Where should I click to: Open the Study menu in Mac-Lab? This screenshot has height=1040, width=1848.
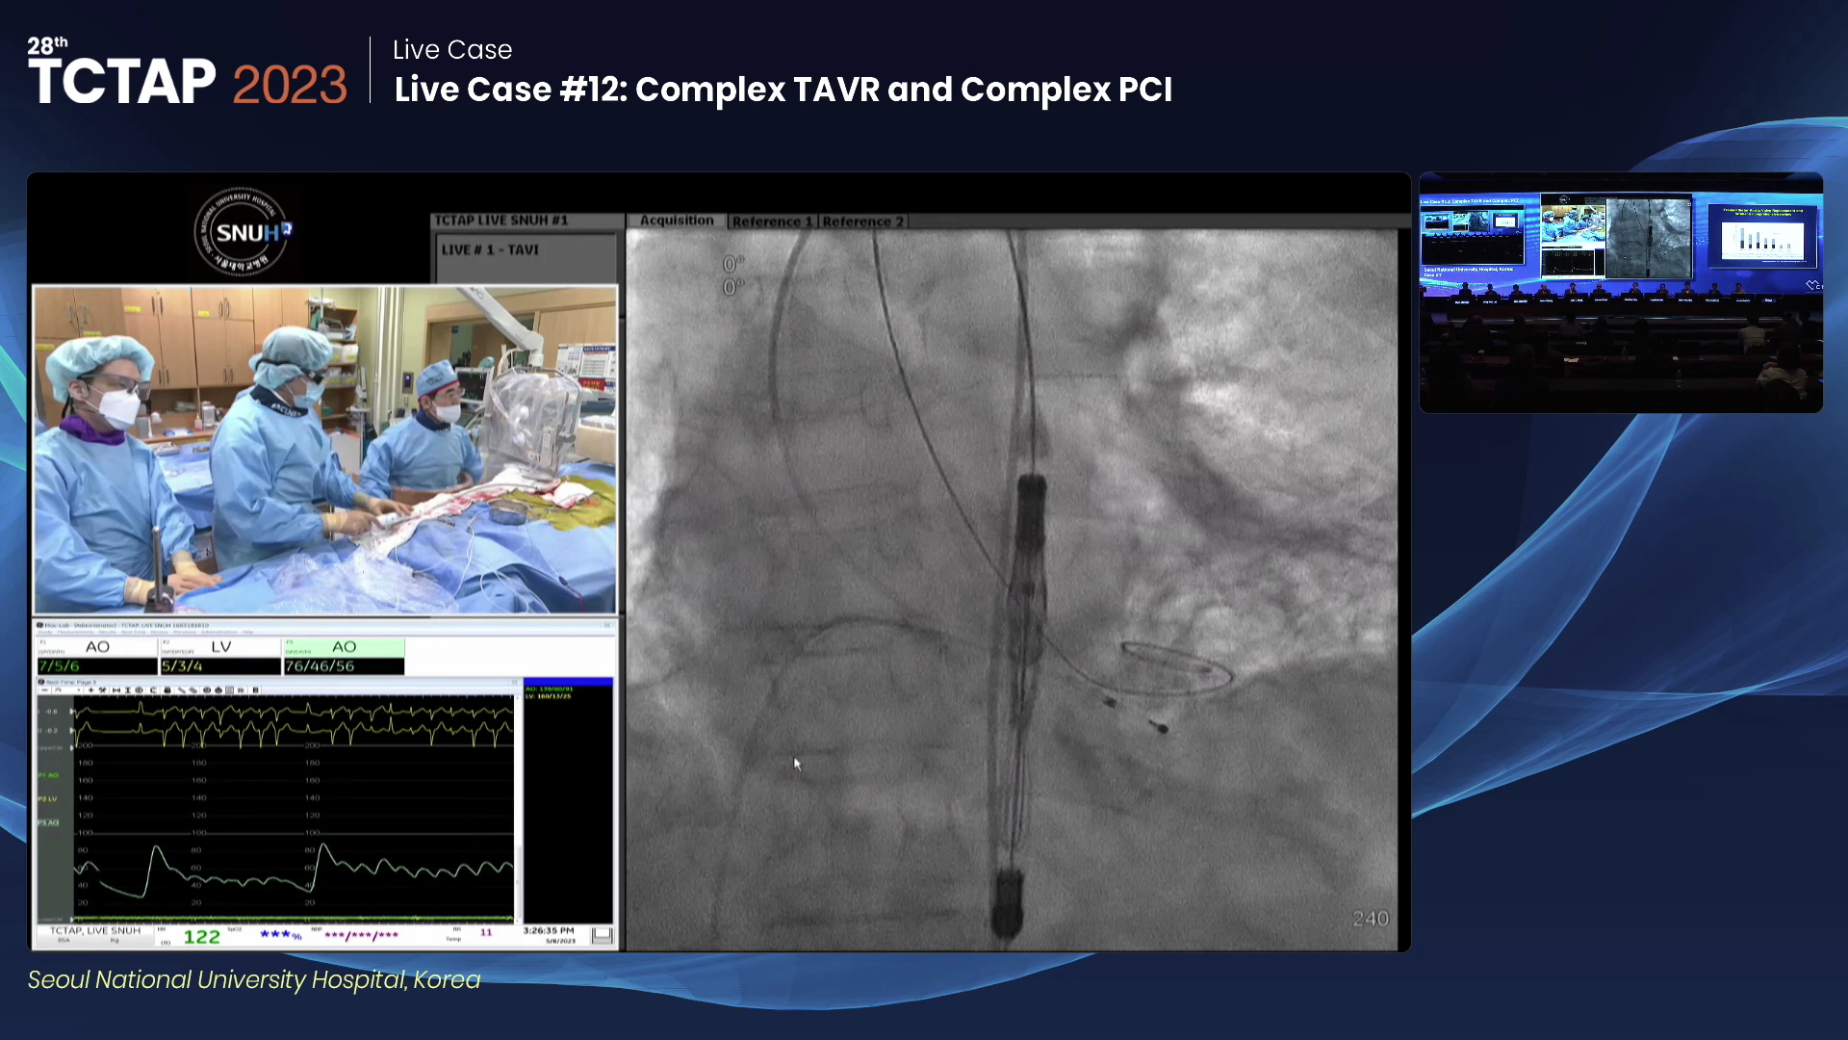coord(45,632)
